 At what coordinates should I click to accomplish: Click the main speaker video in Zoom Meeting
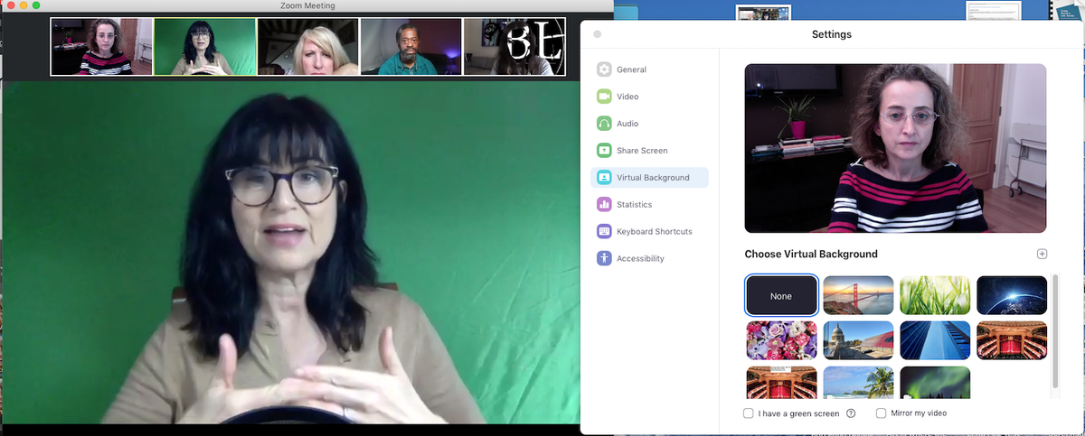click(x=289, y=253)
